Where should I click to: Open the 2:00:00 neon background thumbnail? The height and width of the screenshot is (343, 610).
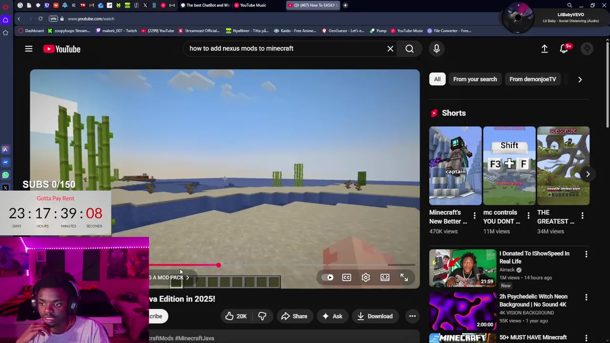point(462,311)
